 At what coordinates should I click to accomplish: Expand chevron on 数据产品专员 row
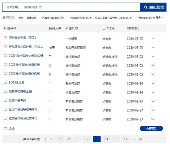click(153, 101)
